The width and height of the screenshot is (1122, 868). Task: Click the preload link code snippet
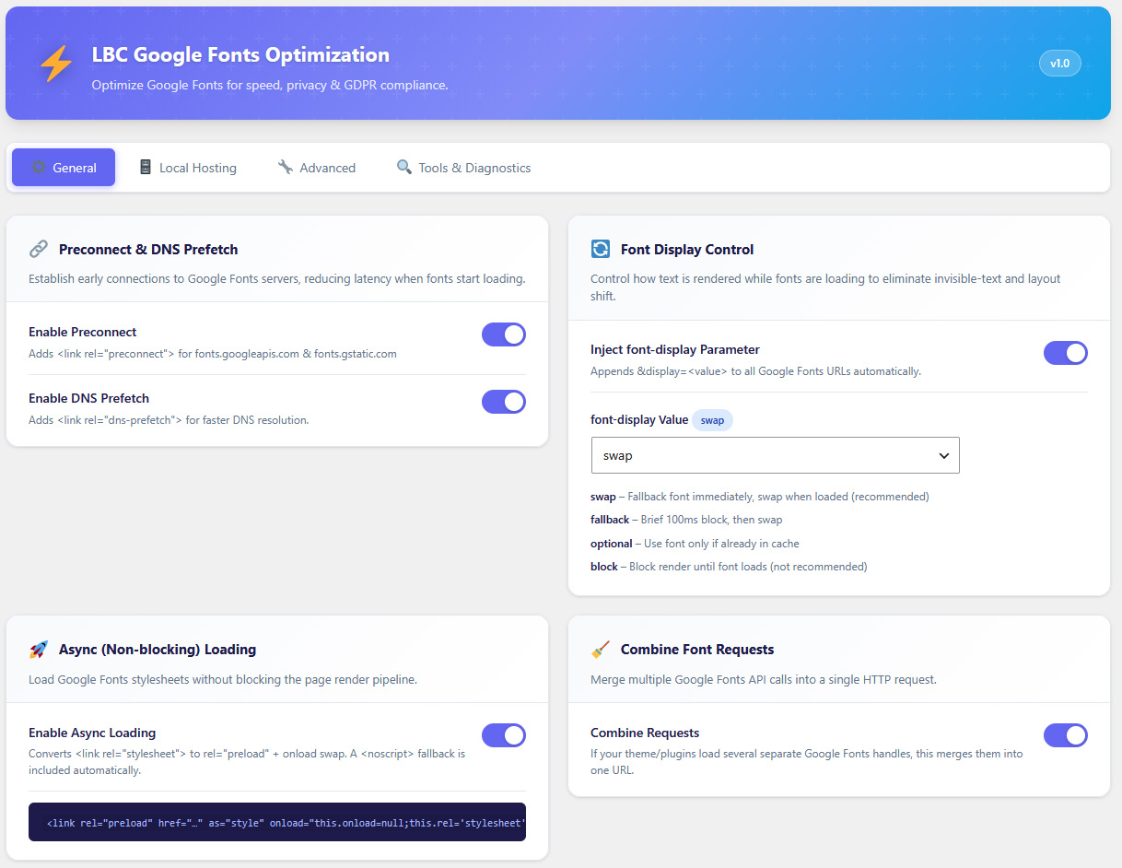[277, 822]
